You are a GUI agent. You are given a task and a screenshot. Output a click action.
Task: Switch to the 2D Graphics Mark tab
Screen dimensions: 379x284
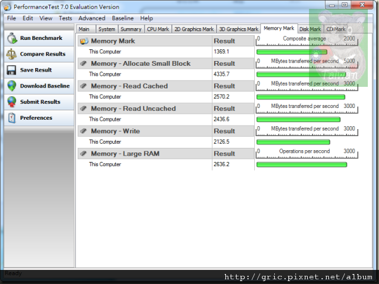point(194,29)
